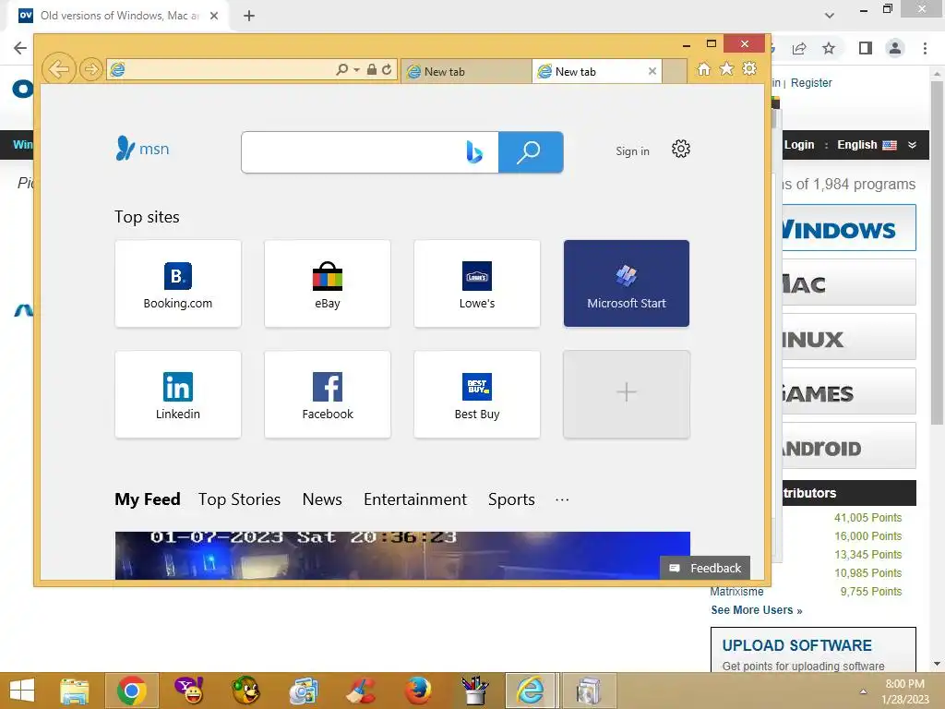Refresh the page in Internet Explorer
Image resolution: width=945 pixels, height=709 pixels.
(387, 70)
